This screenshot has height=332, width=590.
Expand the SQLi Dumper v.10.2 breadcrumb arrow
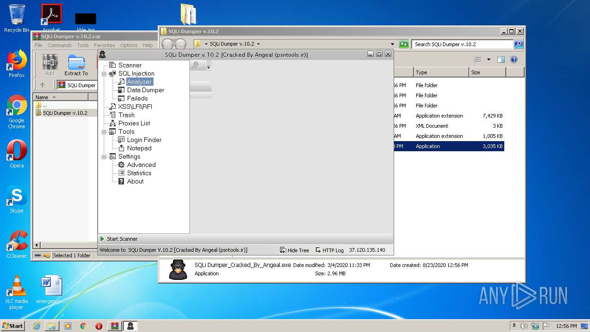tap(258, 44)
